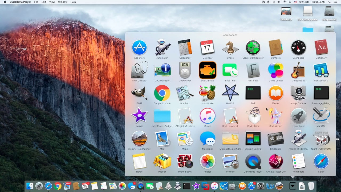Run the imessage_debug exec file

tap(321, 93)
